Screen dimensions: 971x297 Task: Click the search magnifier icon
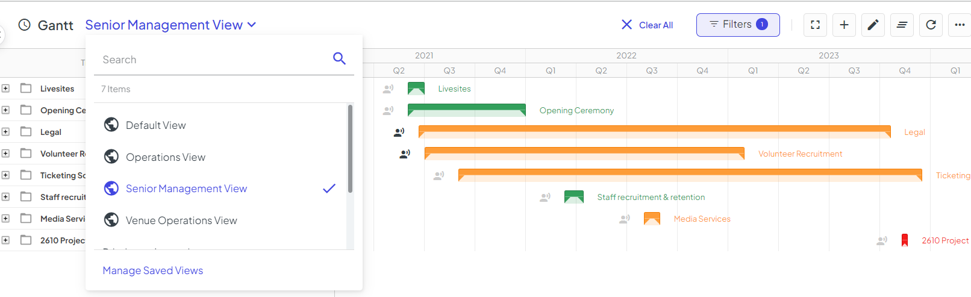coord(339,58)
